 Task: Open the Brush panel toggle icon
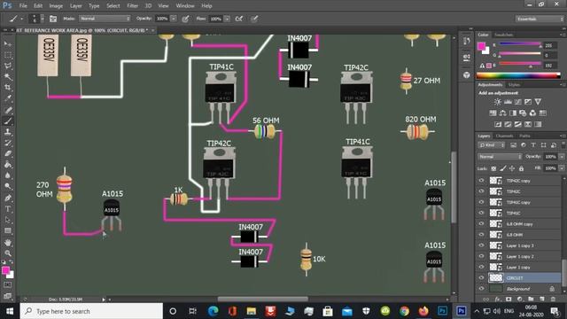(53, 19)
